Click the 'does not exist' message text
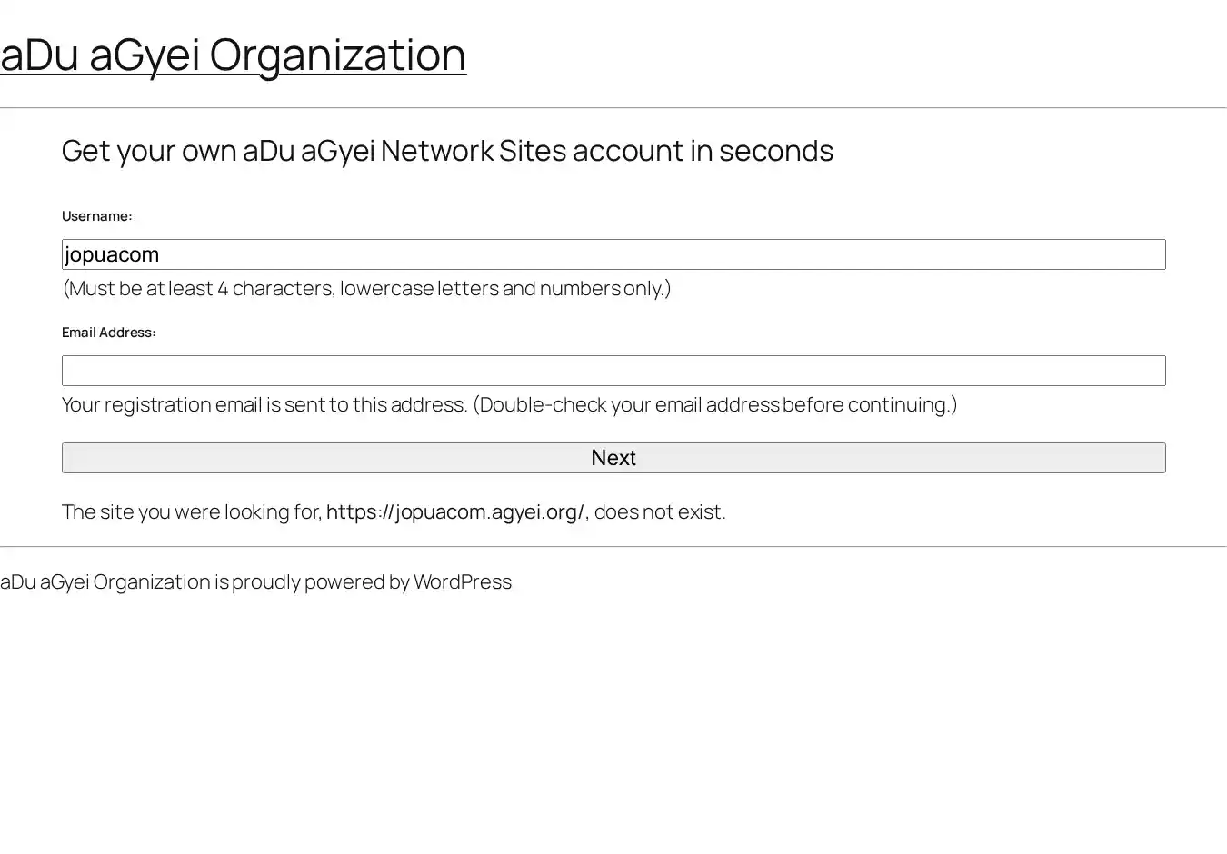This screenshot has height=854, width=1227. tap(660, 511)
